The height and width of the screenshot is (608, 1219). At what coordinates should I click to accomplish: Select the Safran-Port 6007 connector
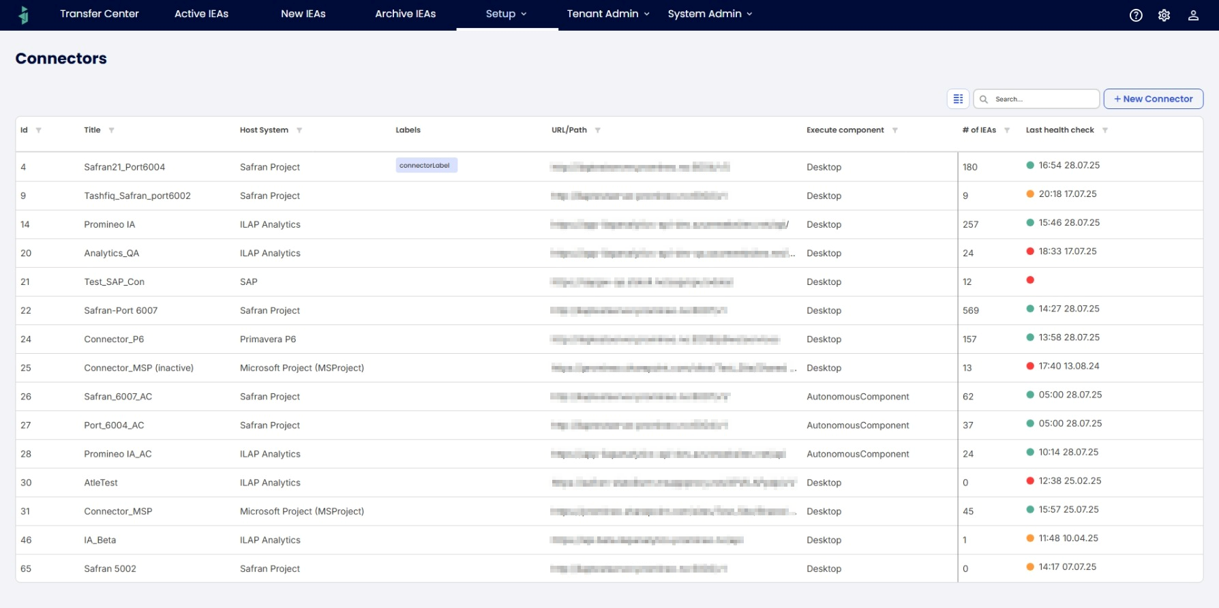pos(121,310)
